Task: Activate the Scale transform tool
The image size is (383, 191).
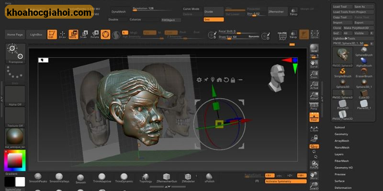Action: (x=84, y=34)
